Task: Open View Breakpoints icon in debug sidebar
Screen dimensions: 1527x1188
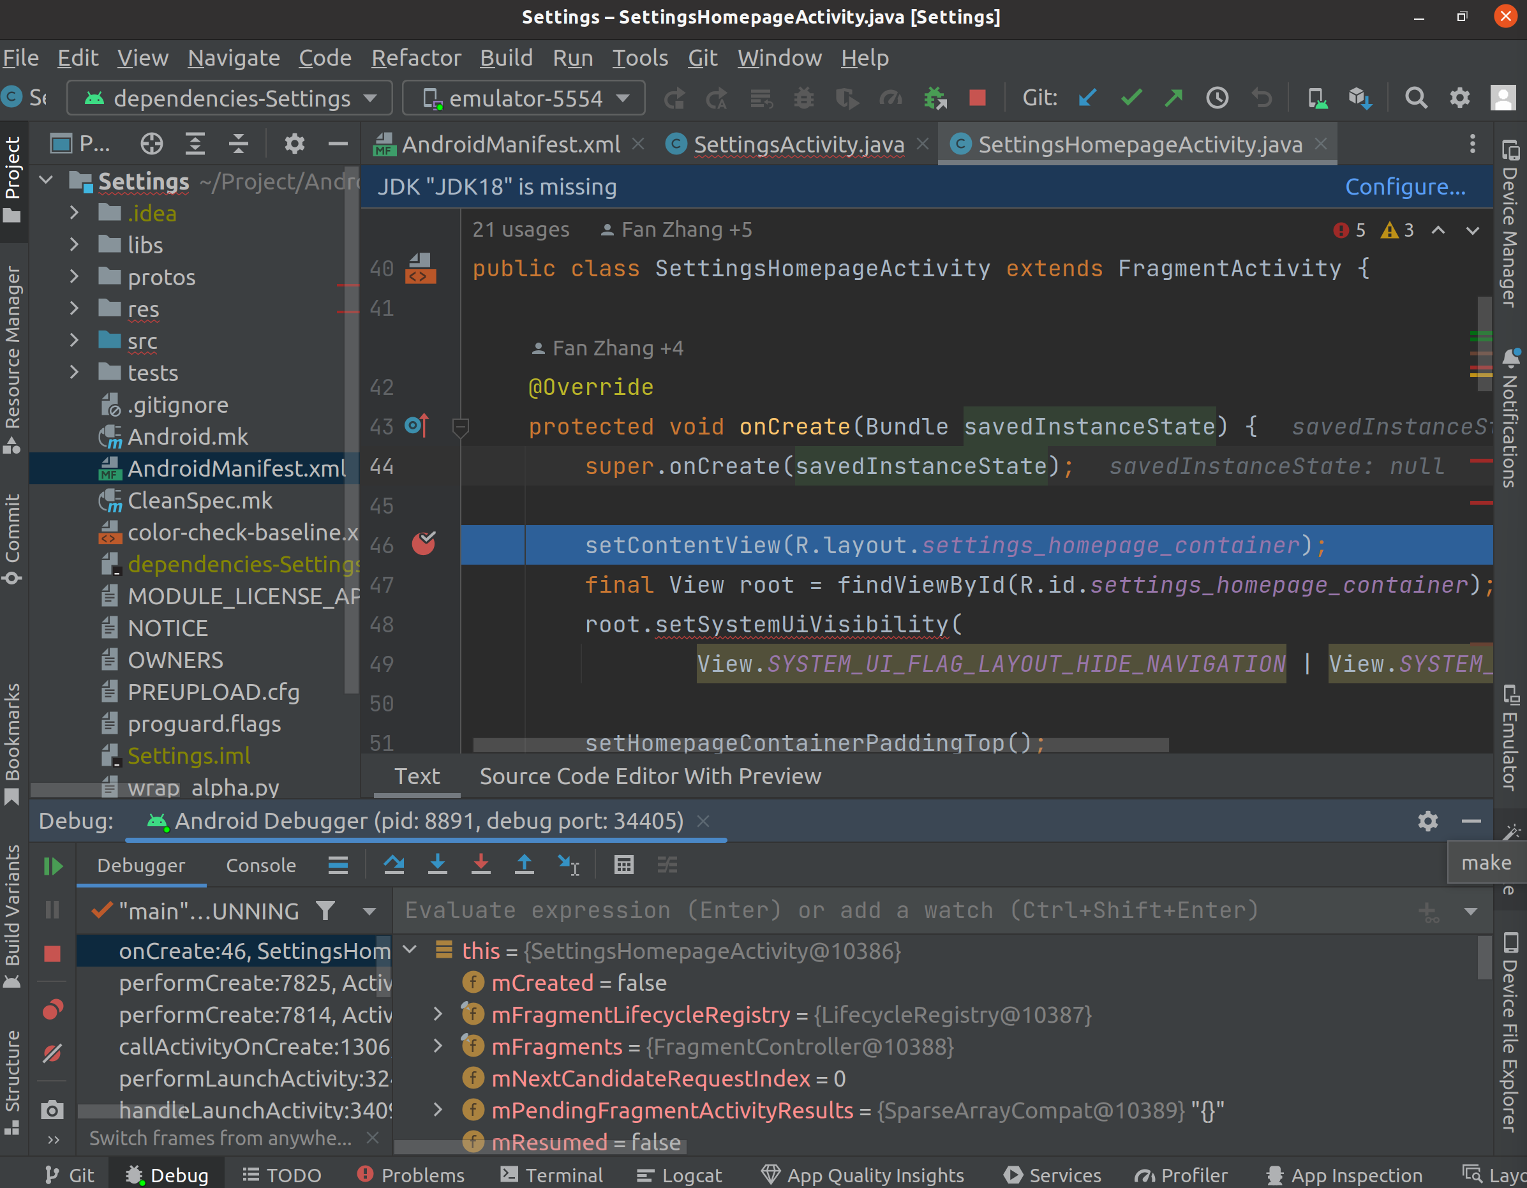Action: pyautogui.click(x=53, y=1010)
